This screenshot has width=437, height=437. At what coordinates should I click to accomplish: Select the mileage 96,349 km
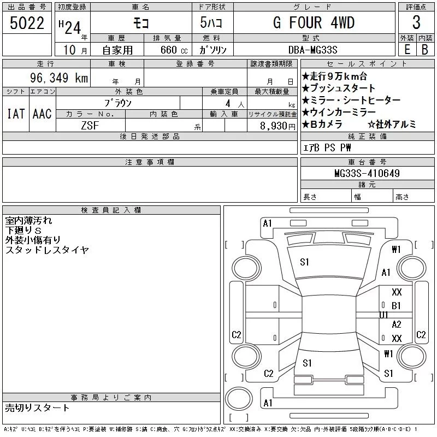tap(59, 78)
